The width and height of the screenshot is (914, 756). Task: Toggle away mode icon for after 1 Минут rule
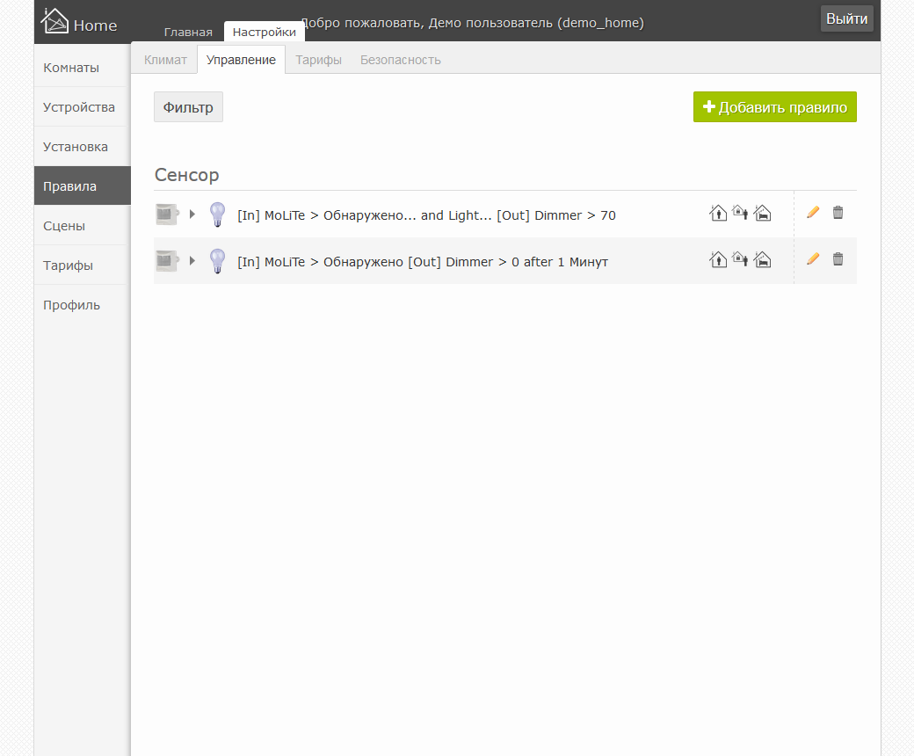pos(740,259)
